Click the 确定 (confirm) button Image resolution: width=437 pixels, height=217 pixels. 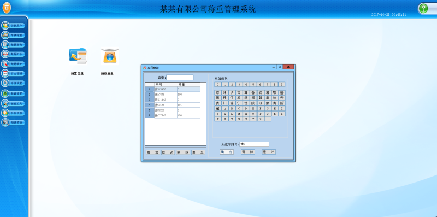click(x=227, y=152)
